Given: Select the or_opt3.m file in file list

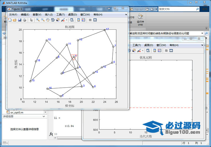Looking at the screenshot, I should tap(18, 112).
